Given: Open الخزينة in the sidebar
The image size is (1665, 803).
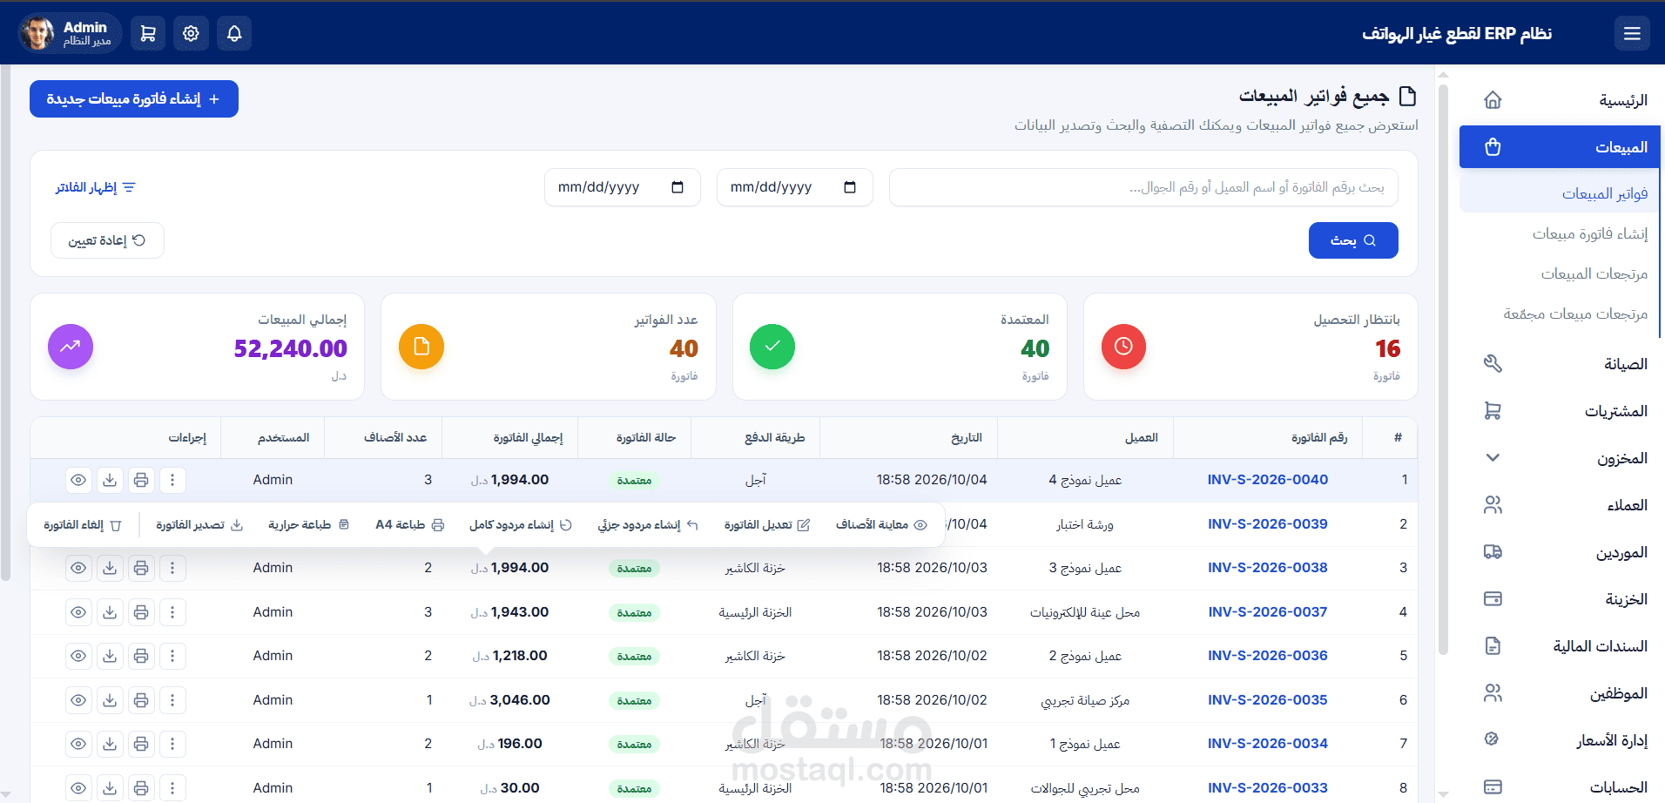Looking at the screenshot, I should coord(1561,599).
